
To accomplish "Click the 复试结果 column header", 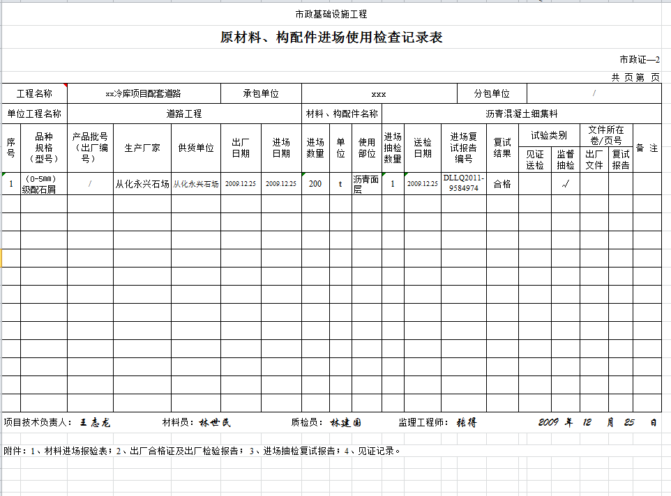I will [502, 148].
